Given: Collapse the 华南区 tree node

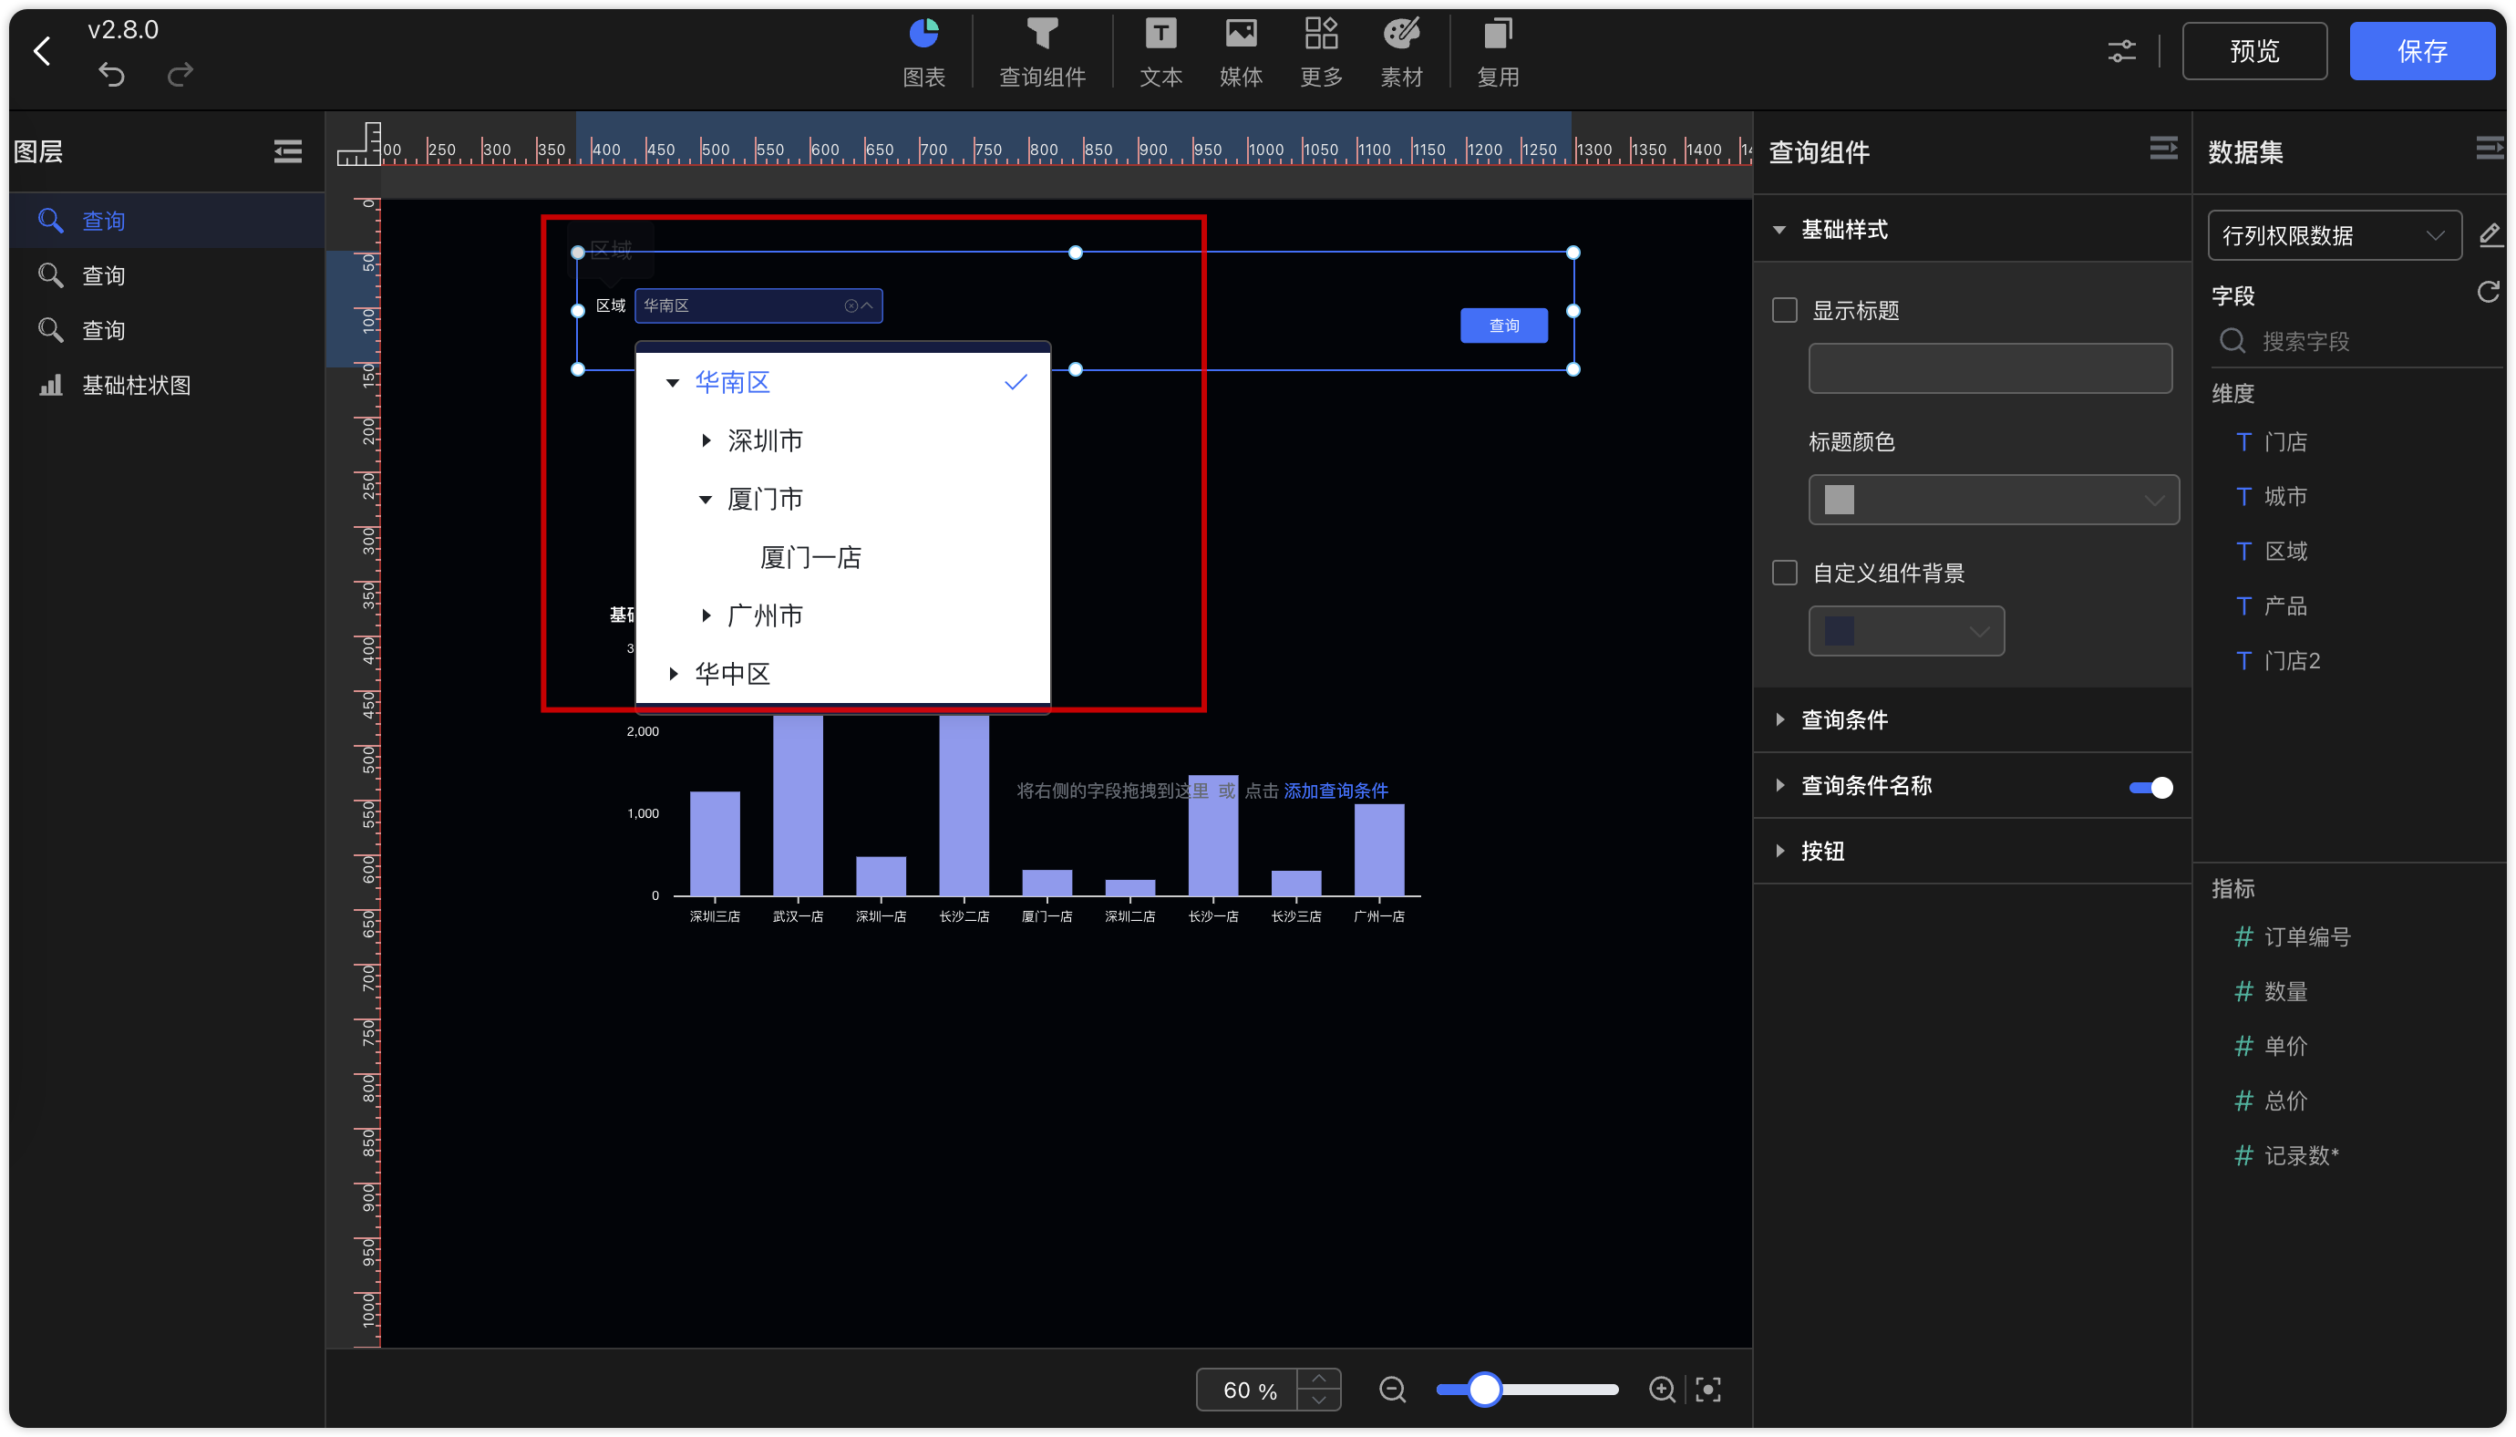Looking at the screenshot, I should tap(673, 382).
